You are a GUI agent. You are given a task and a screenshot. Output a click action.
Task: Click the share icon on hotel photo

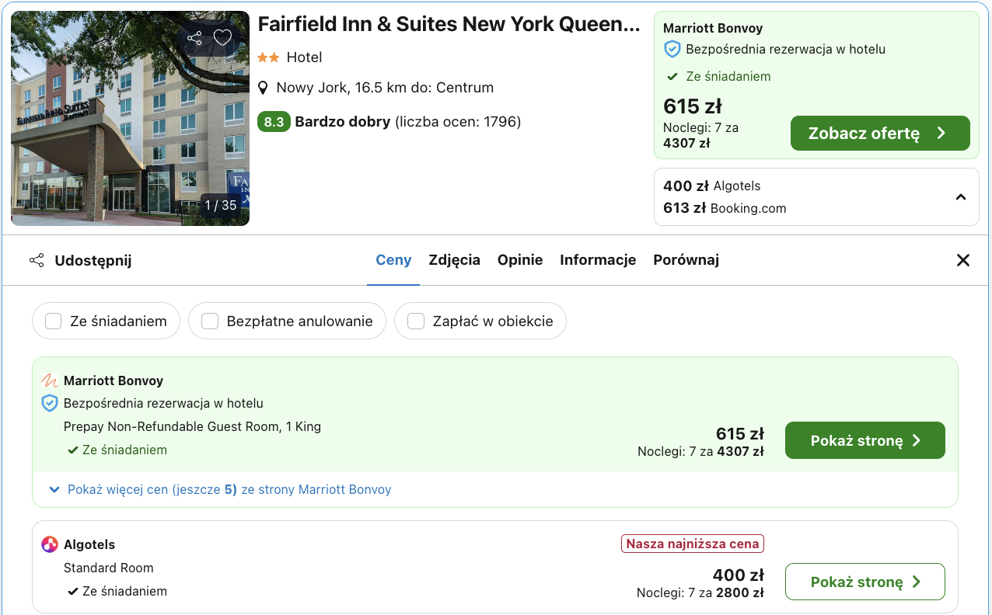(194, 38)
